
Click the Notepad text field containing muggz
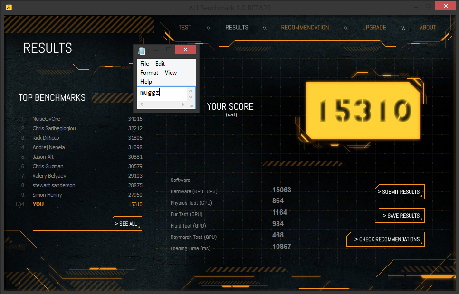[163, 93]
